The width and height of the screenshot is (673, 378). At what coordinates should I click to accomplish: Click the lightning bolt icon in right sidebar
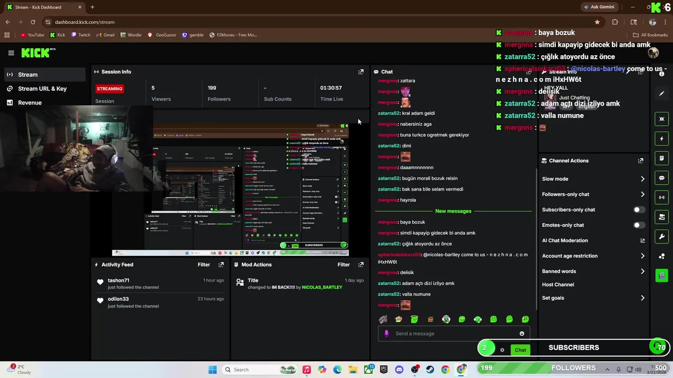[661, 139]
